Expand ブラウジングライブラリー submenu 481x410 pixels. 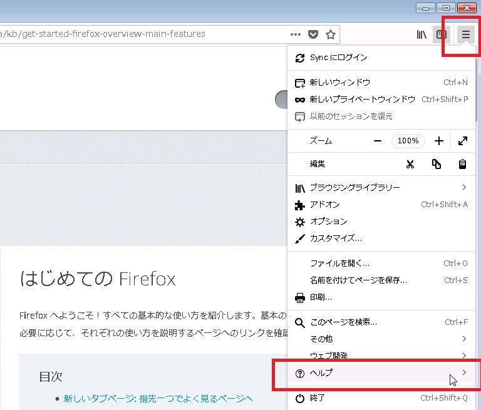point(381,187)
